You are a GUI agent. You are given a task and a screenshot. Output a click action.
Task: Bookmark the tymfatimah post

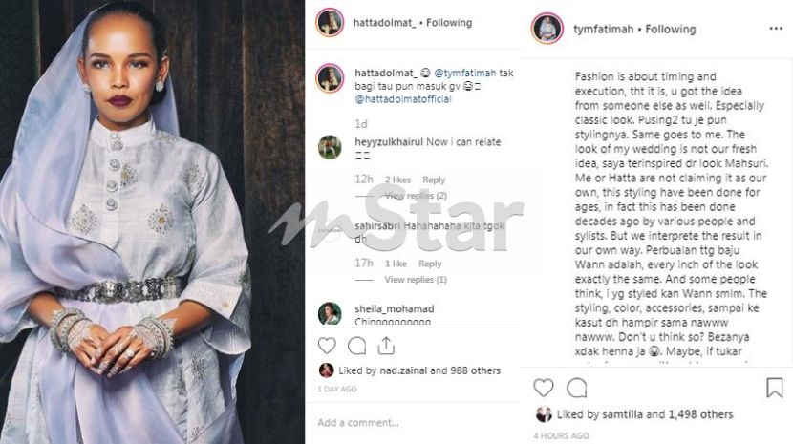775,388
